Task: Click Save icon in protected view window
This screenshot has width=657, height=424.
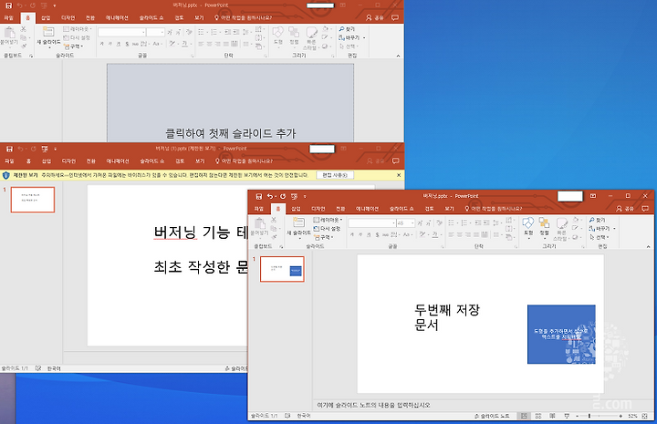Action: (9, 149)
